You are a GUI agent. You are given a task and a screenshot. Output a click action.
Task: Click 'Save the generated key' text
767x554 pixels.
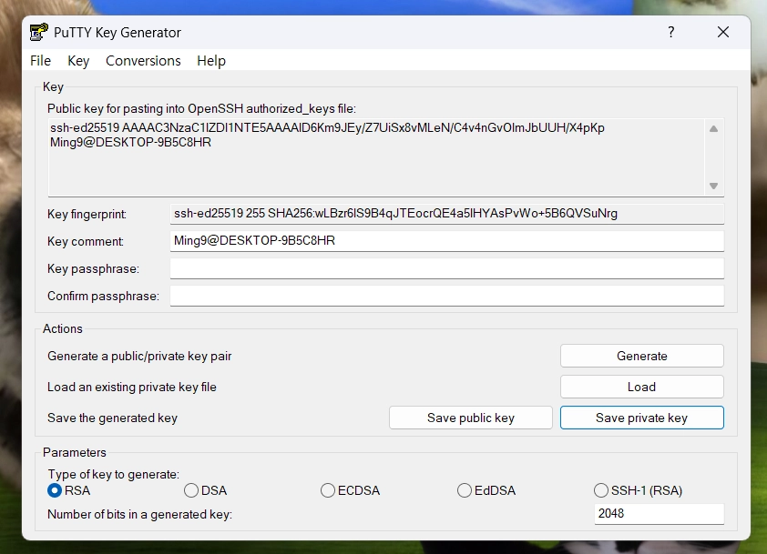tap(112, 418)
